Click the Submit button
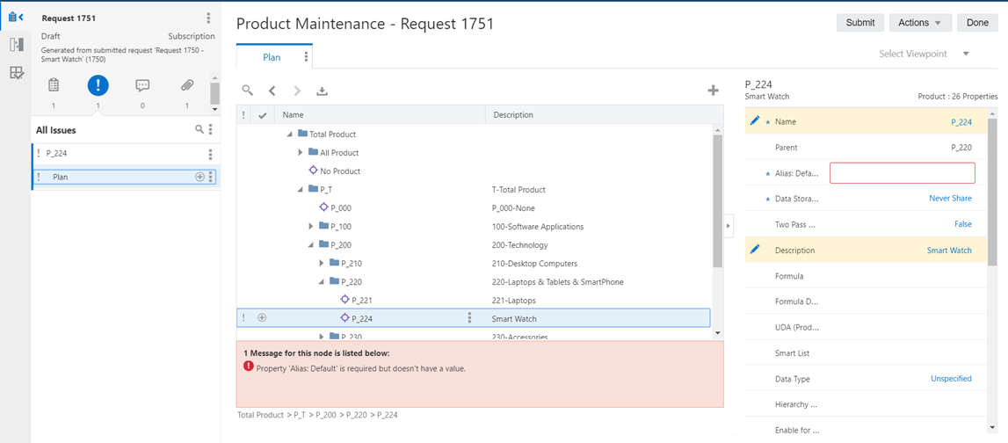The height and width of the screenshot is (443, 1008). 860,23
